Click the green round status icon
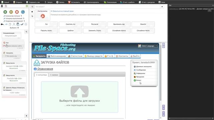214x120 pixels. click(x=27, y=6)
